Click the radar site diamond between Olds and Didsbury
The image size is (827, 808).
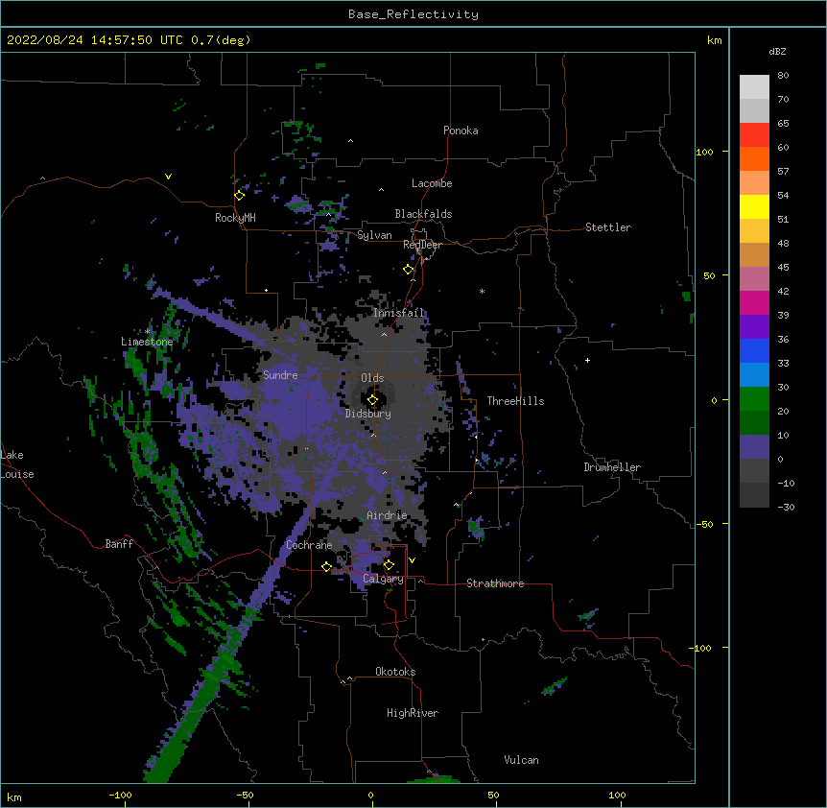[372, 400]
